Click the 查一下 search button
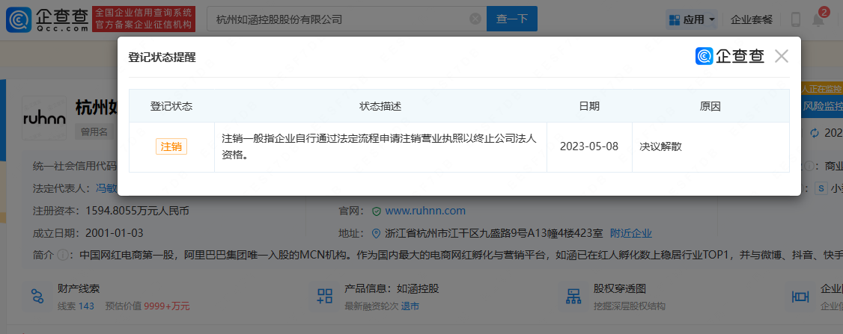843x334 pixels. 512,19
